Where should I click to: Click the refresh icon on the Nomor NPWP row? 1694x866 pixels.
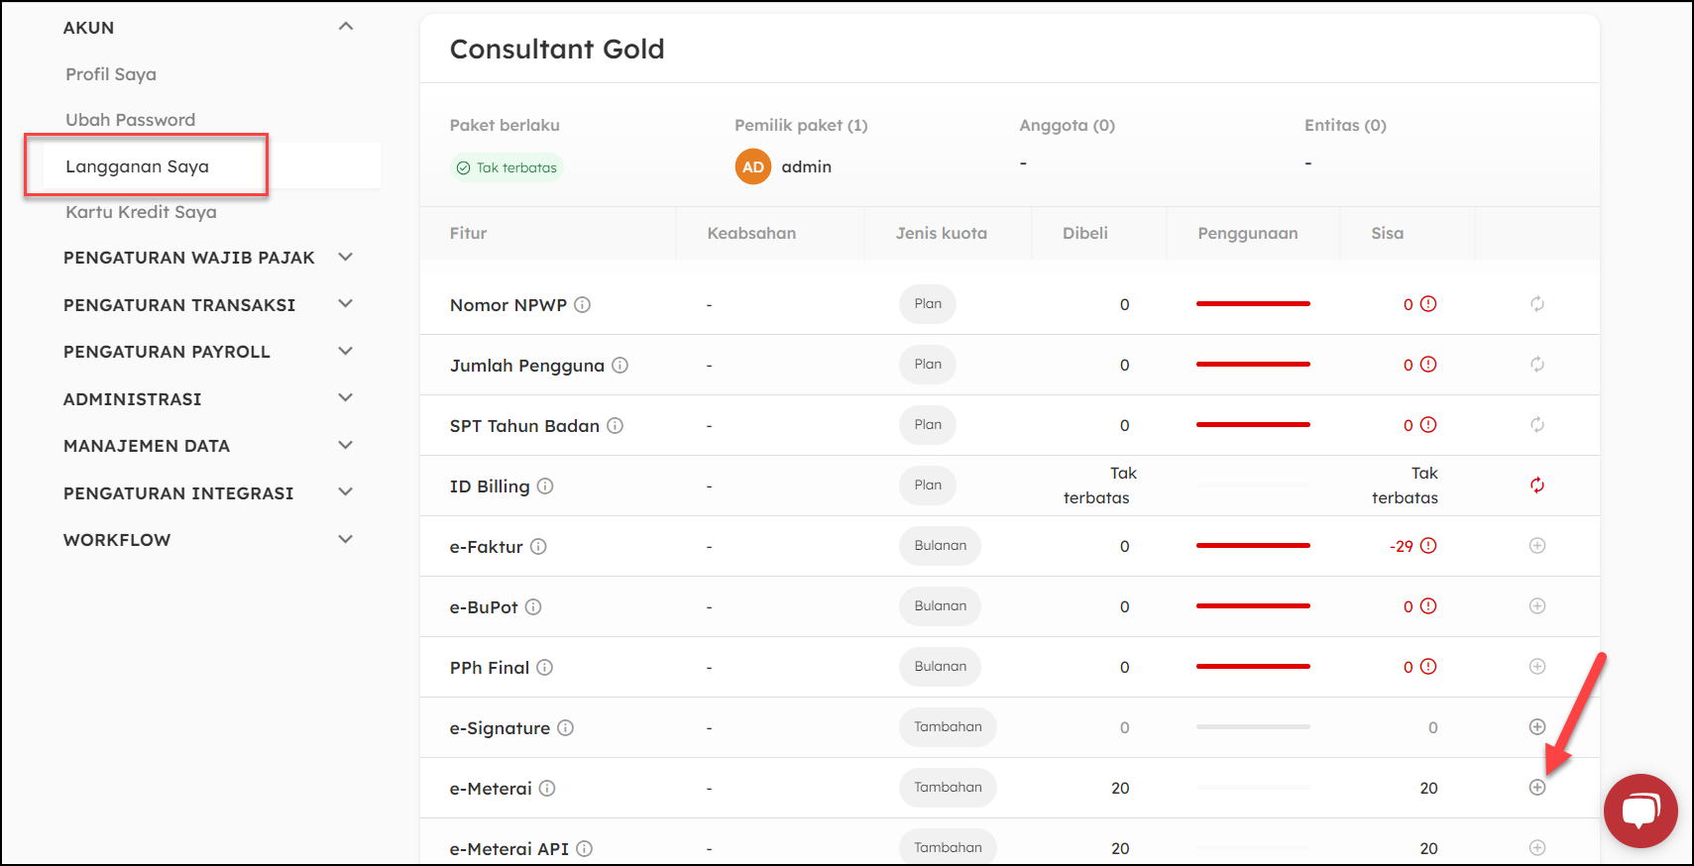tap(1536, 304)
